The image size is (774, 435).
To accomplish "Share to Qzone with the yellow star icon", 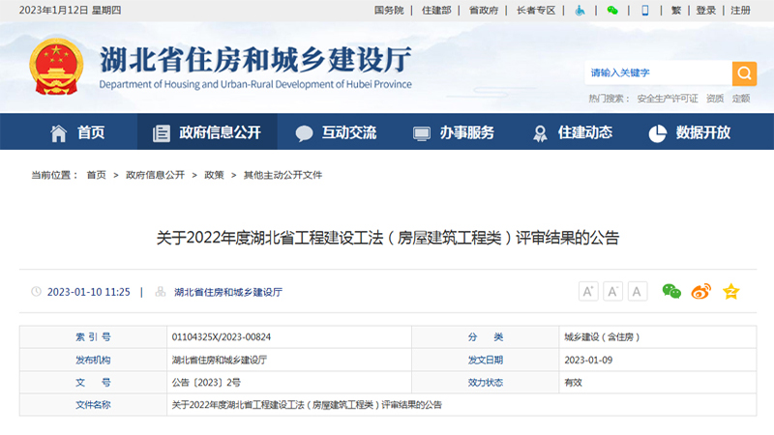I will (x=731, y=292).
